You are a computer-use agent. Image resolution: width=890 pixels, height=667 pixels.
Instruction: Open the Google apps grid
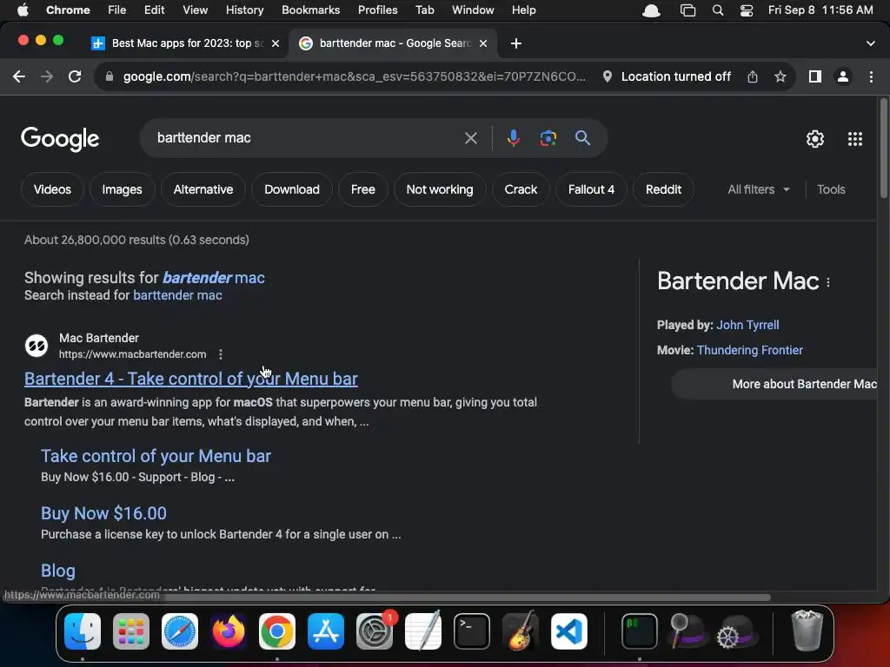pyautogui.click(x=855, y=139)
